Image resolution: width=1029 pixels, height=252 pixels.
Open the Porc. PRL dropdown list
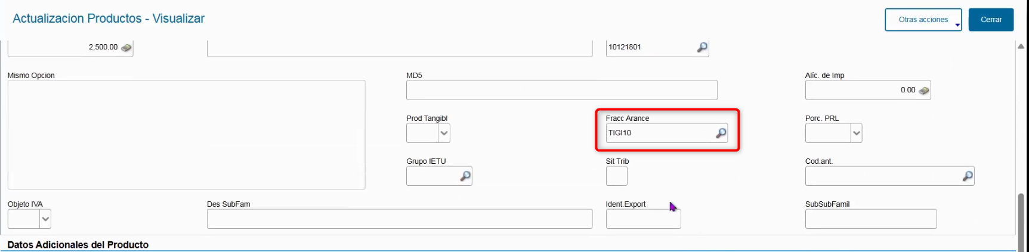pos(856,133)
